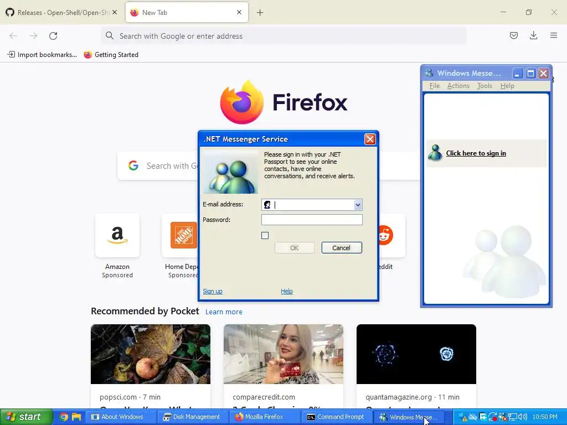The width and height of the screenshot is (567, 425).
Task: Focus the Firefox address bar
Action: (x=283, y=36)
